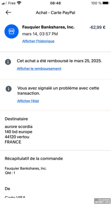Open Afficher l'historique link
This screenshot has width=111, height=204.
(38, 41)
